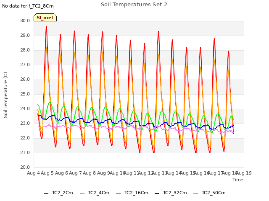Click the Aug 19 x-axis label

(244, 173)
